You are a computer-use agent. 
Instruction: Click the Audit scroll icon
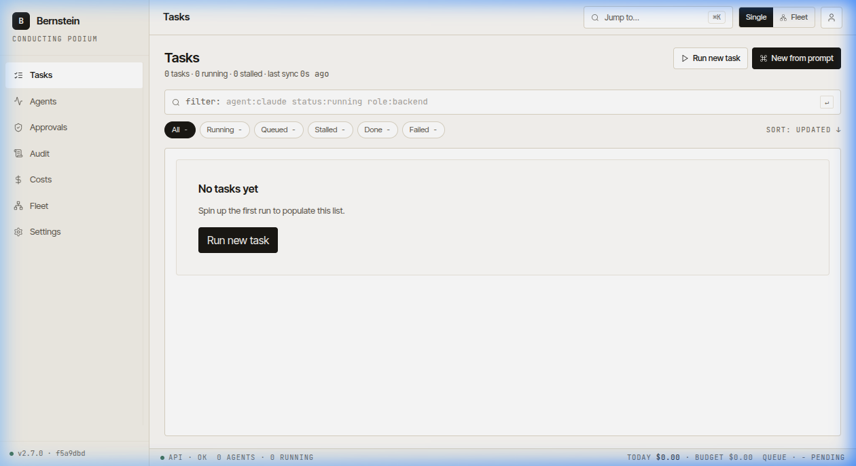point(18,154)
